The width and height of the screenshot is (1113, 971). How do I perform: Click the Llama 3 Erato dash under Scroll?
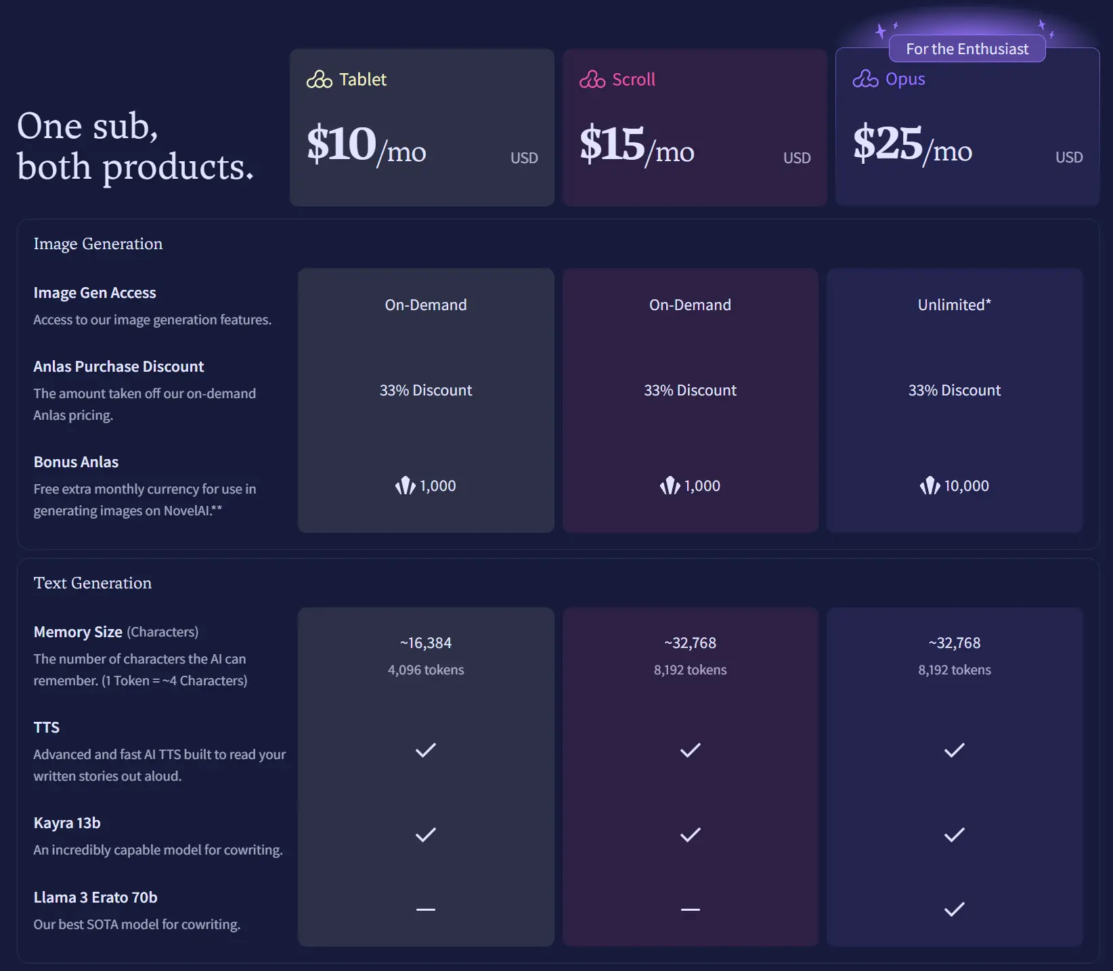click(x=691, y=909)
